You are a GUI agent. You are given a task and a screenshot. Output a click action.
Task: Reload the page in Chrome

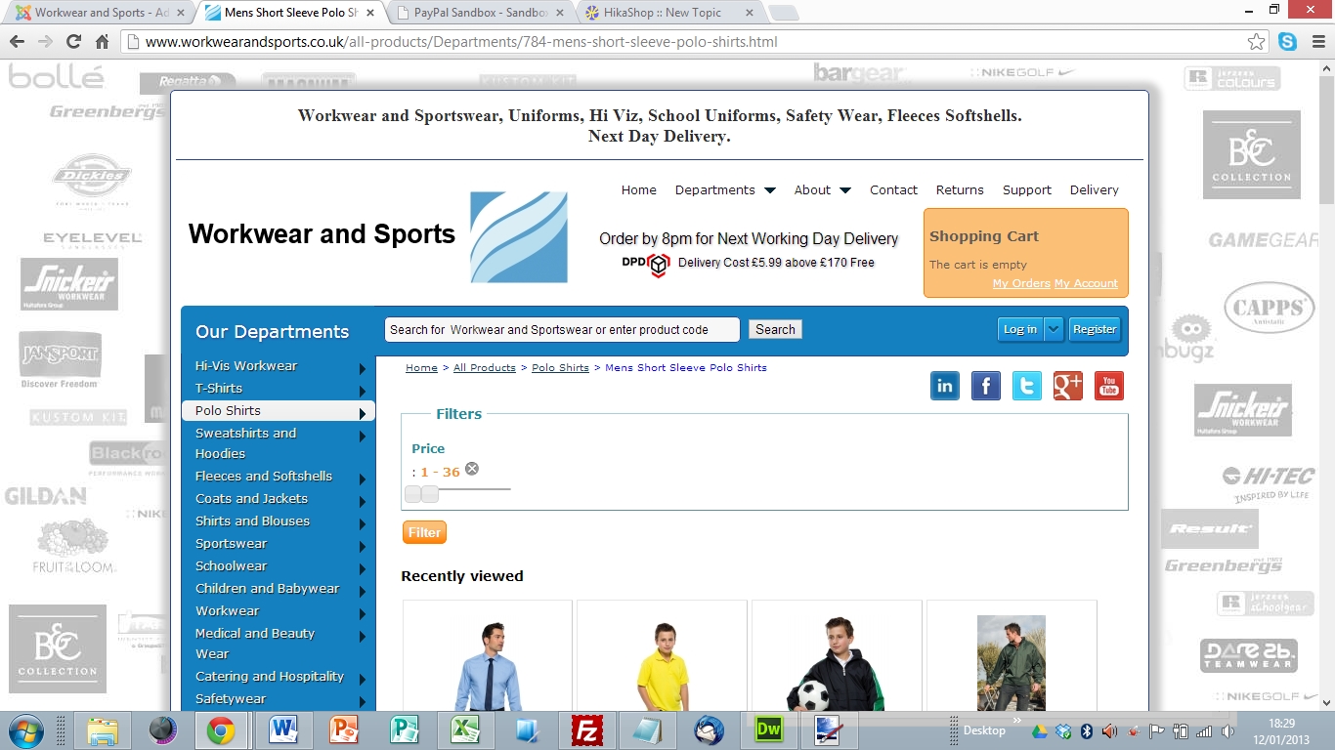coord(73,42)
